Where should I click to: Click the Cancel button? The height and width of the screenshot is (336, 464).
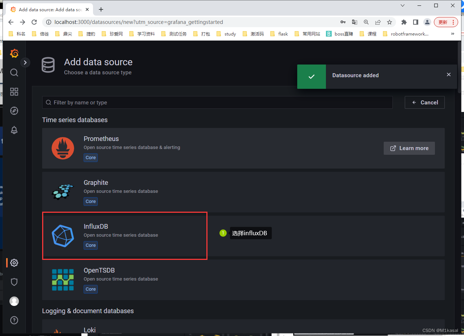425,103
